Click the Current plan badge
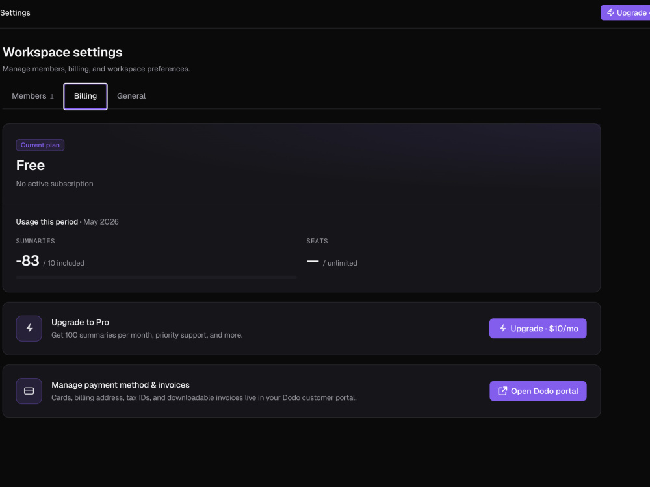Viewport: 650px width, 487px height. (x=40, y=145)
